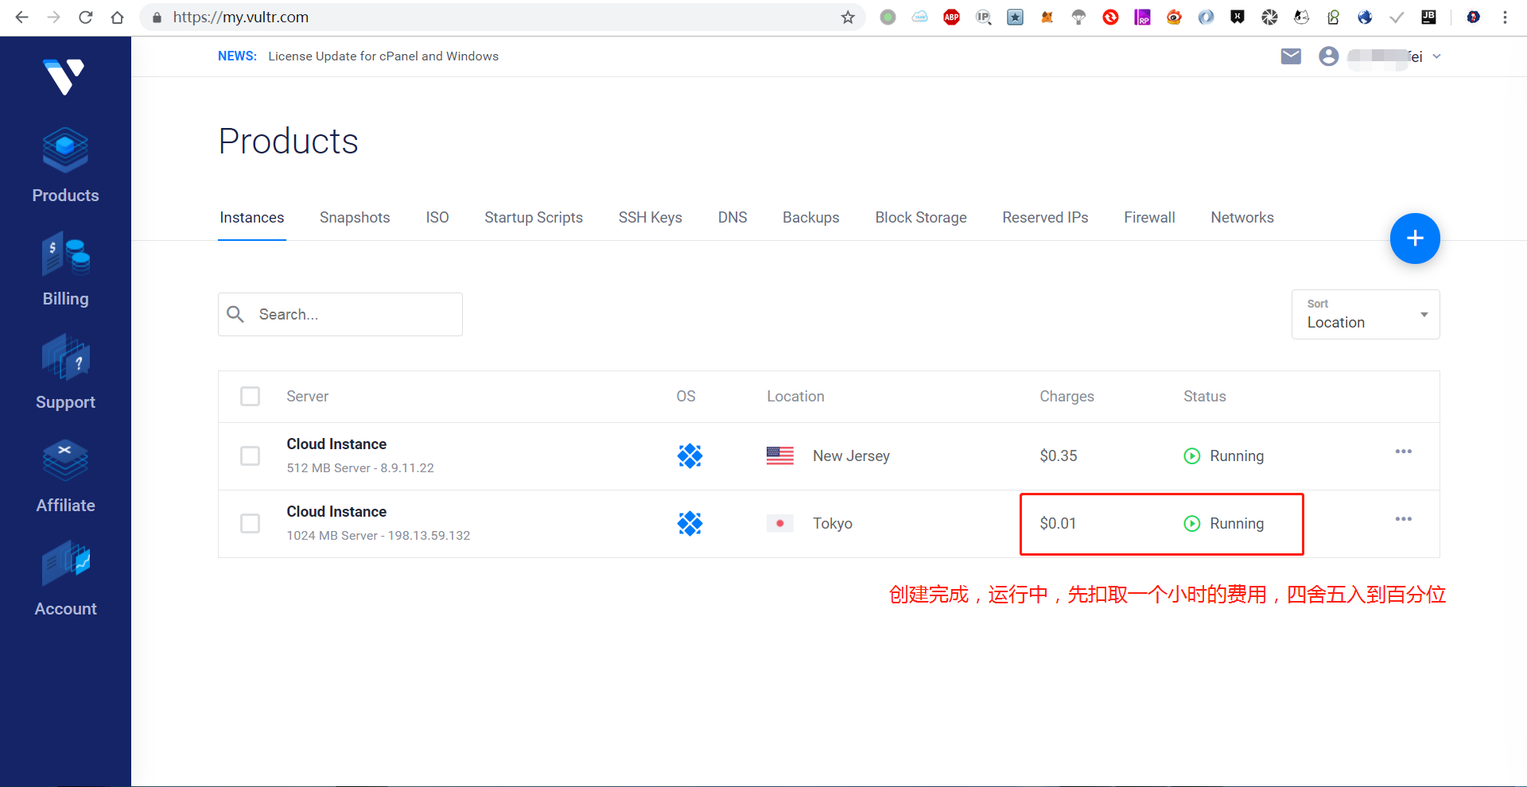Click the Charges column header
Image resolution: width=1527 pixels, height=787 pixels.
click(x=1067, y=397)
